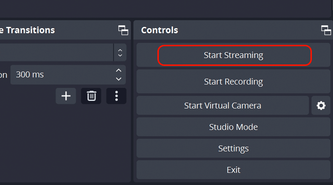Click the trash icon near transition controls
This screenshot has height=185, width=333.
coord(91,96)
